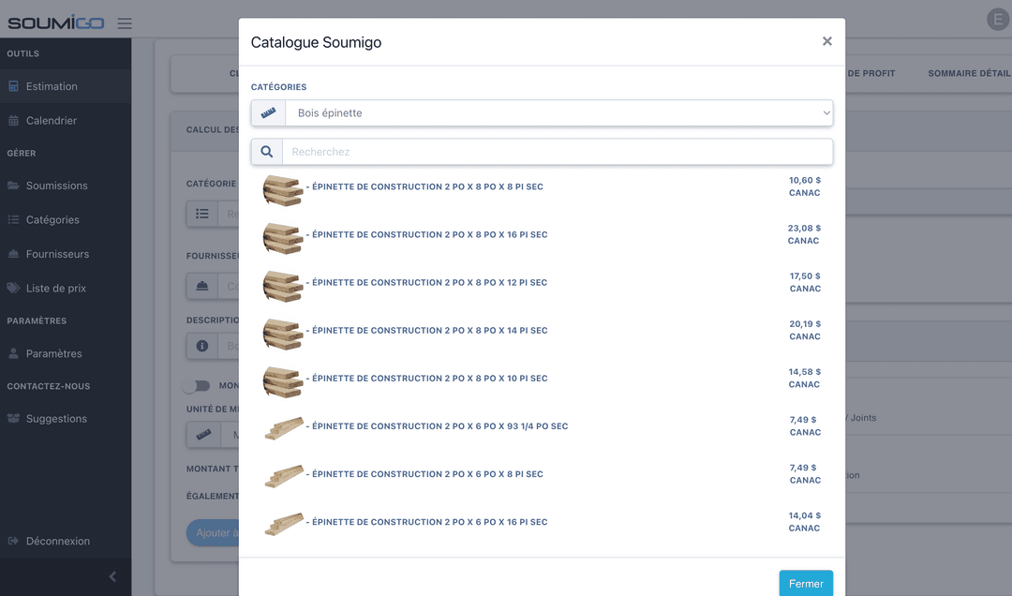Image resolution: width=1012 pixels, height=596 pixels.
Task: Click the Déconnexion logout icon
Action: coord(13,542)
